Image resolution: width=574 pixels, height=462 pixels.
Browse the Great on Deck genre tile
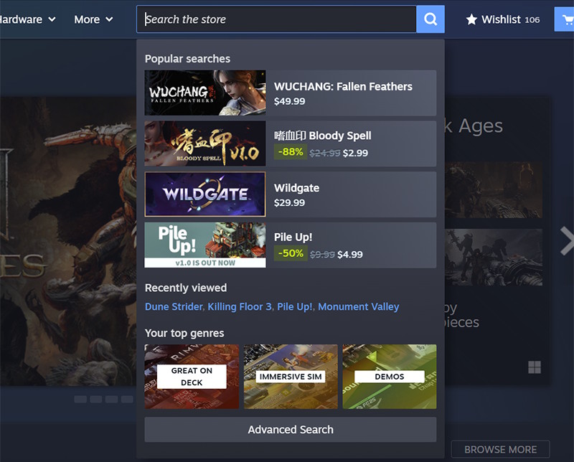[192, 377]
